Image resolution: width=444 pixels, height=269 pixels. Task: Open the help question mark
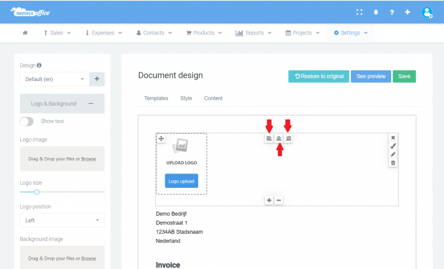click(x=392, y=12)
